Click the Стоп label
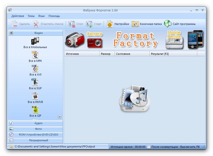Viewport: 213px width, 156px height. (x=80, y=24)
